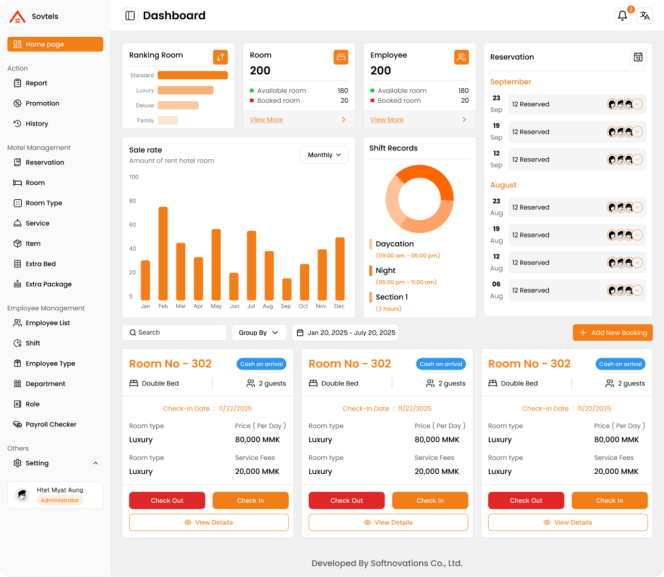Screen dimensions: 664x577
Task: Click the sidebar collapse icon beside Dashboard title
Action: (x=130, y=16)
